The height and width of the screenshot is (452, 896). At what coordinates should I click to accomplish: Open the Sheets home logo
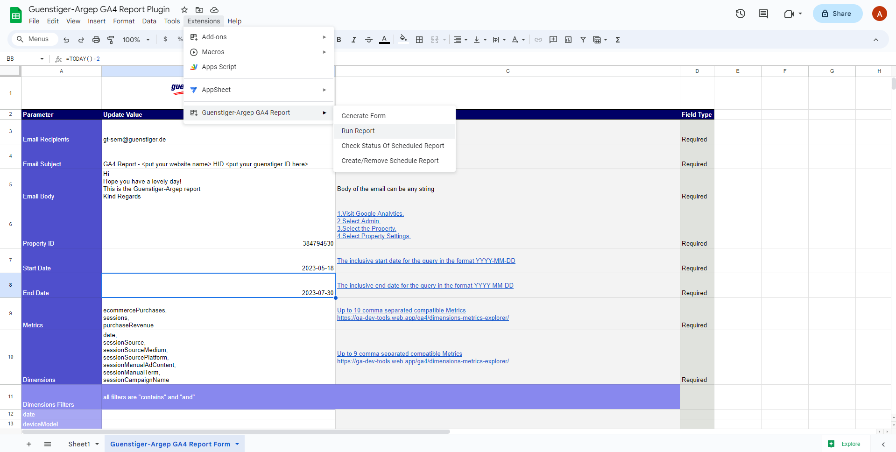[x=16, y=15]
